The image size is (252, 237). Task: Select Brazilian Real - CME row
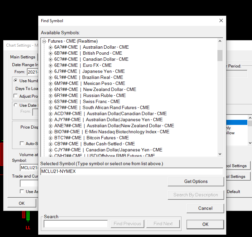[89, 77]
